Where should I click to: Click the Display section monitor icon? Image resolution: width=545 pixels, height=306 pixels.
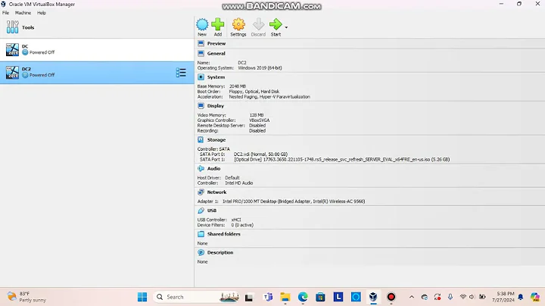point(201,106)
